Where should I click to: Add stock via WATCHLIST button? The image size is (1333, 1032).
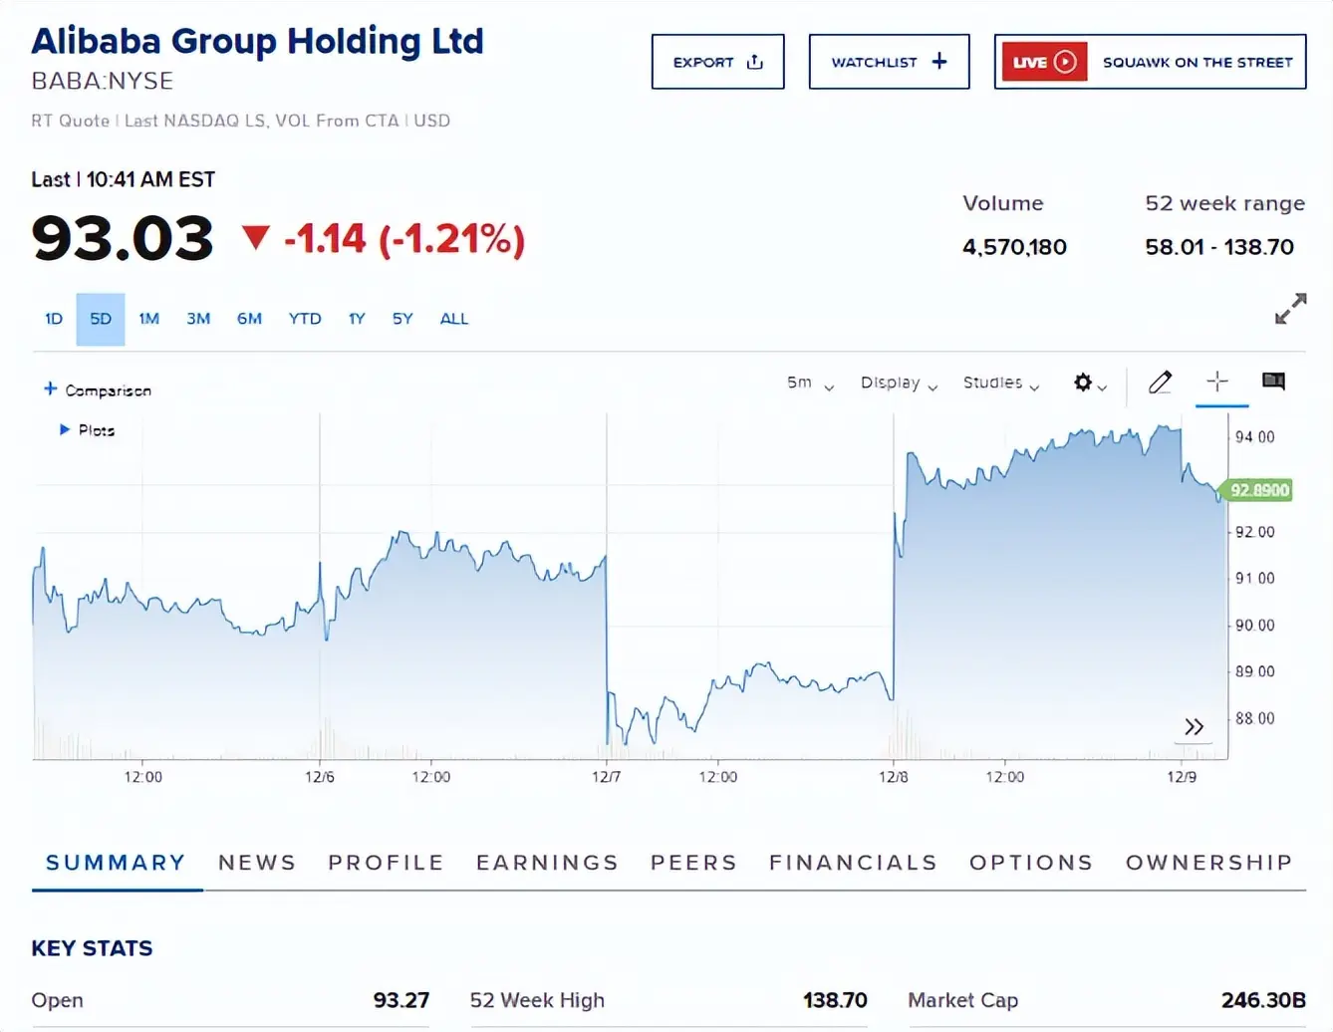(x=889, y=62)
